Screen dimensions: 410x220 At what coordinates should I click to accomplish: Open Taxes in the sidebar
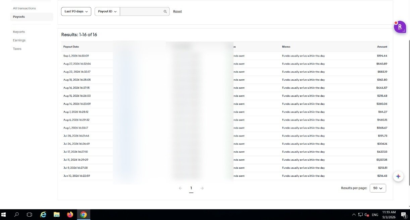click(x=17, y=49)
